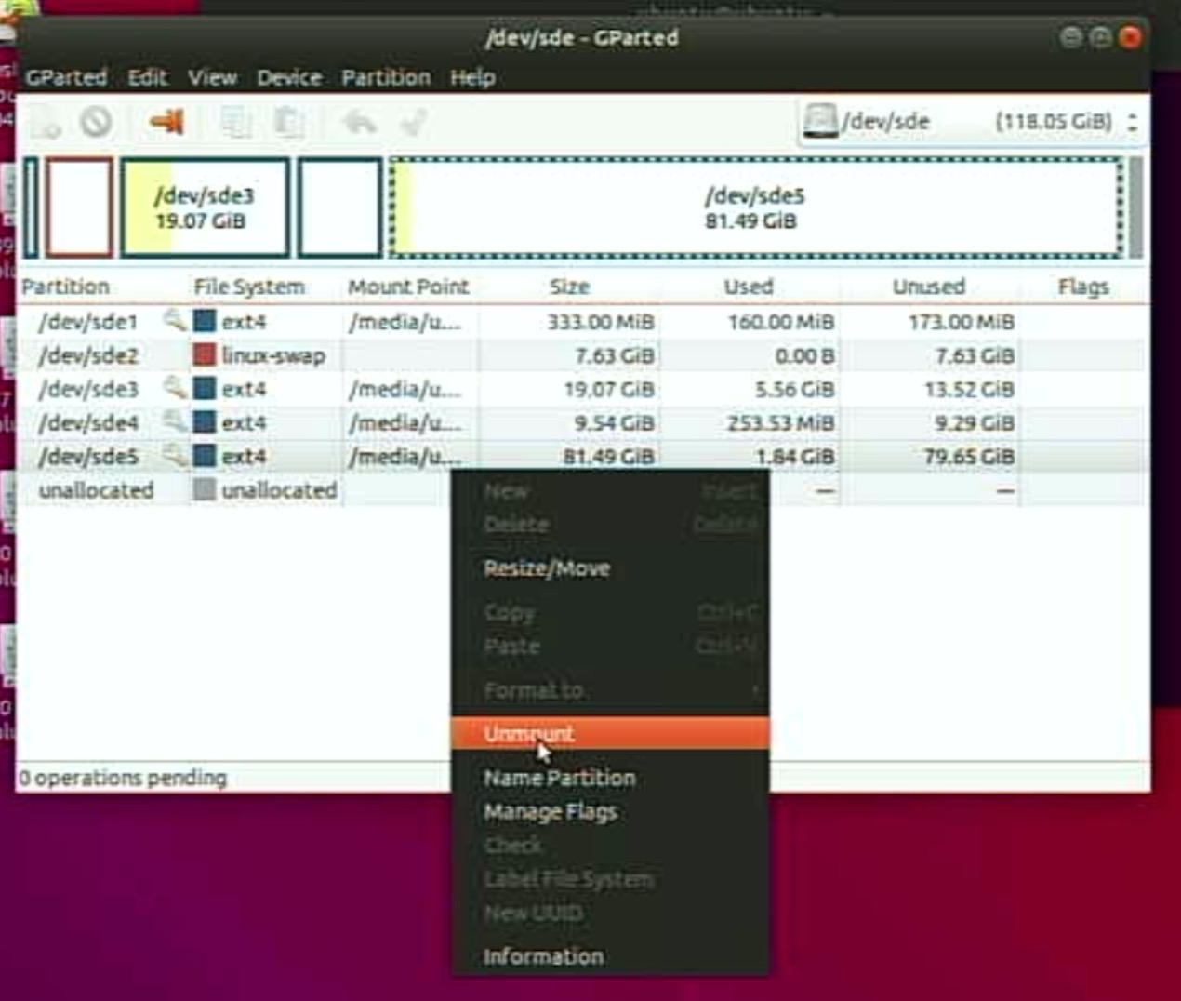Viewport: 1181px width, 1001px height.
Task: Click the 173.00 MiB unused value
Action: click(962, 322)
